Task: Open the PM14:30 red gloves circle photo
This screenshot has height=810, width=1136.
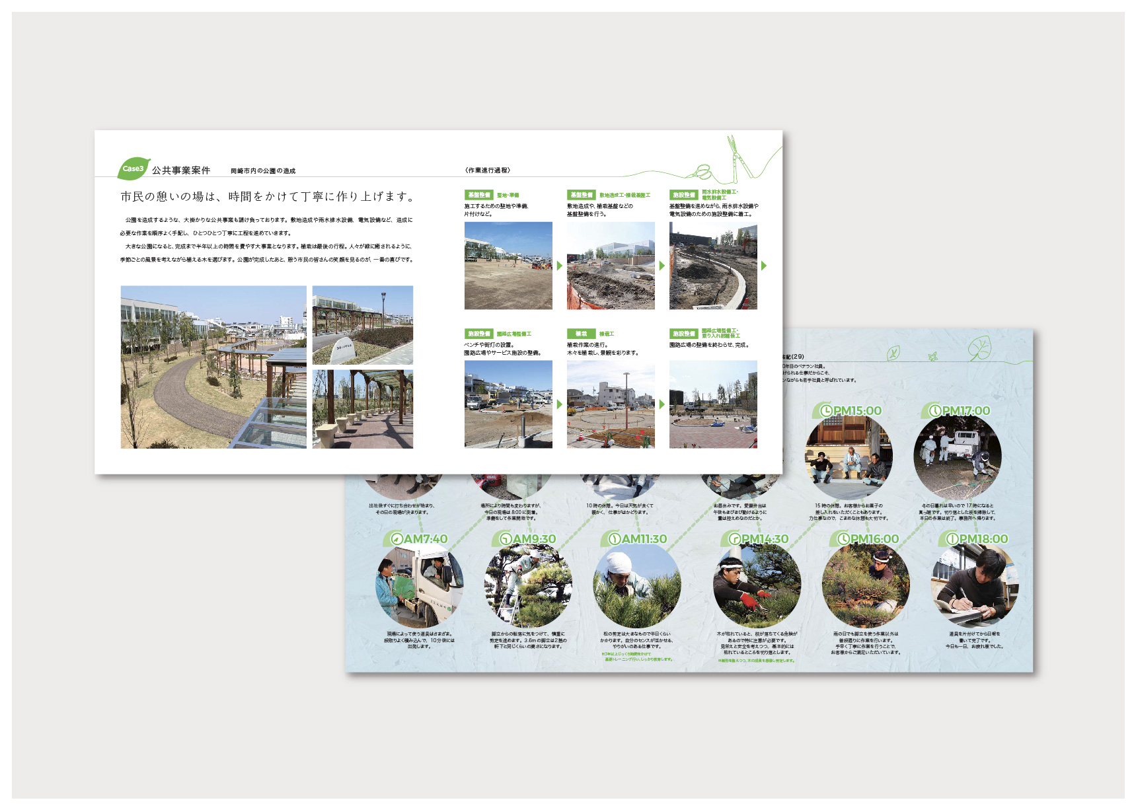Action: [x=757, y=584]
